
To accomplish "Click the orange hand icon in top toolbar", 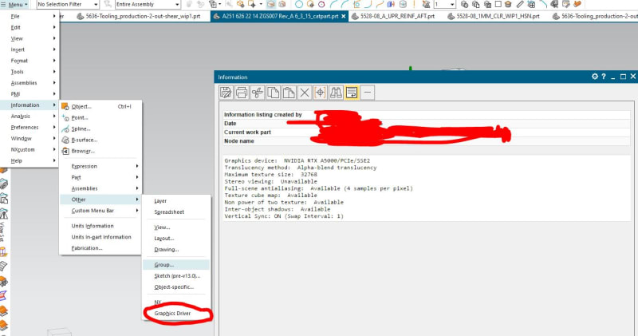I will tap(577, 5).
